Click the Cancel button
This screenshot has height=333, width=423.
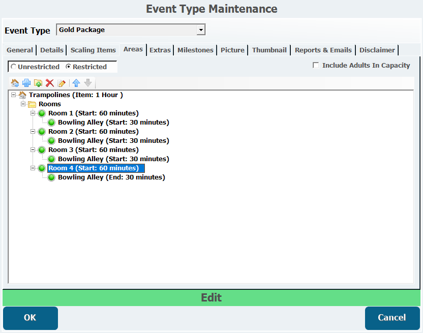point(392,318)
